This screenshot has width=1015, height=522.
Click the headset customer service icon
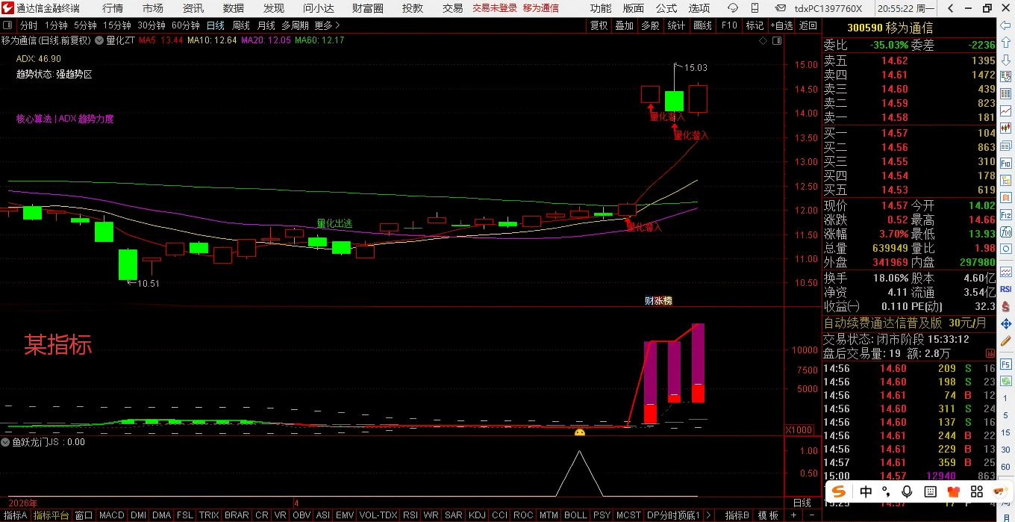(x=733, y=7)
